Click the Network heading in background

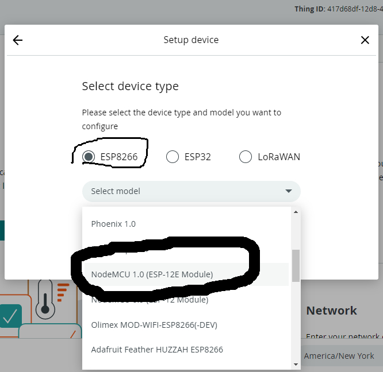(x=331, y=311)
